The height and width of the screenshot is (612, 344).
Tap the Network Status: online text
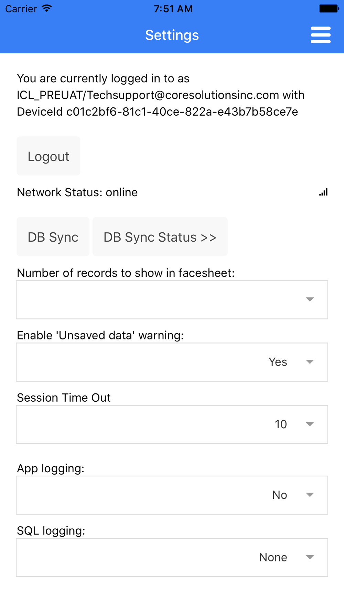click(x=77, y=192)
